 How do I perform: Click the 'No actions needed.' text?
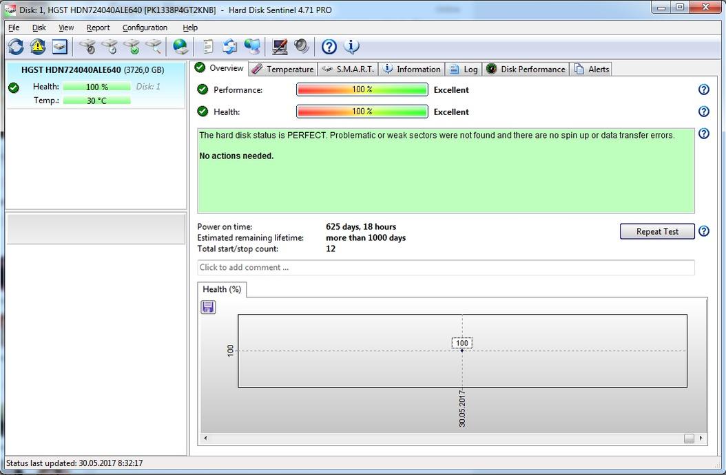[236, 156]
